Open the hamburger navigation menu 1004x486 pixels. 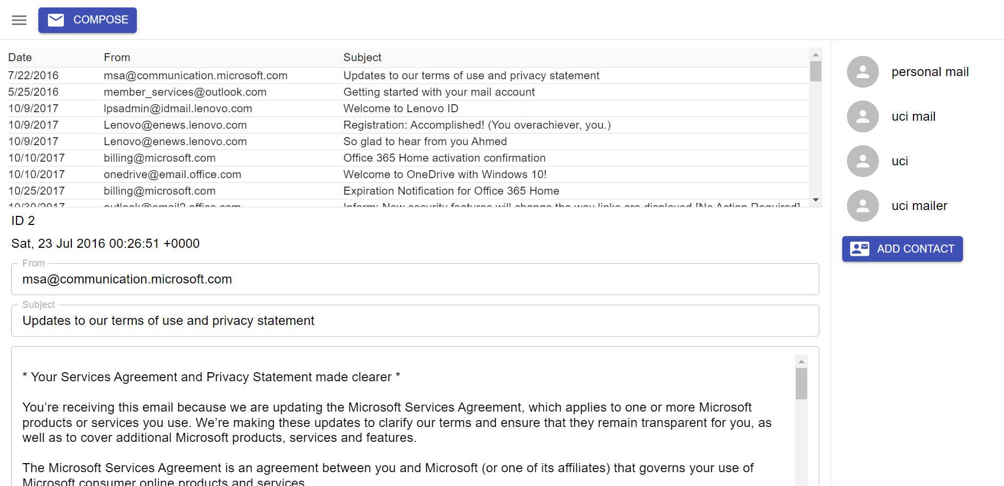pos(19,20)
